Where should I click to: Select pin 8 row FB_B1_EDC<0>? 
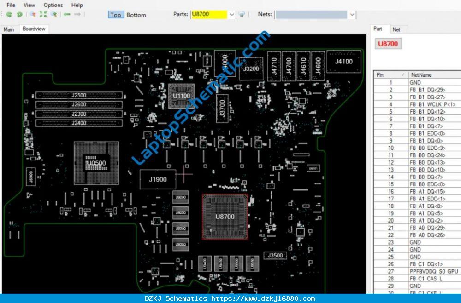coord(417,133)
